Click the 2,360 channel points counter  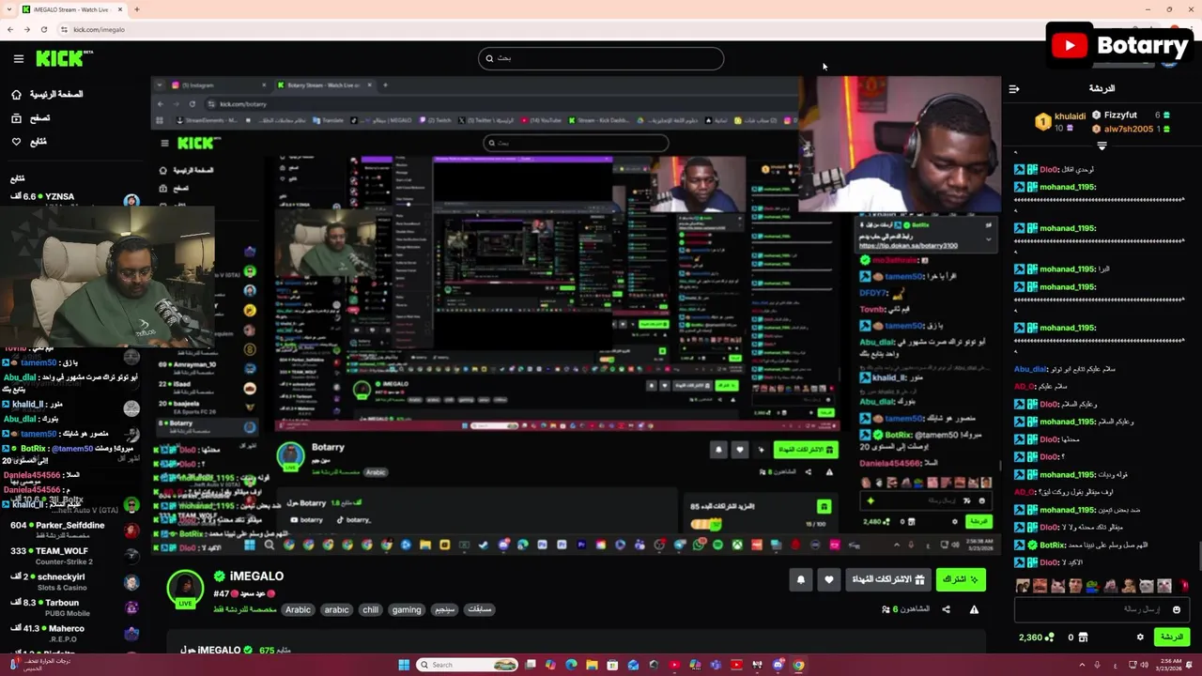point(1037,638)
